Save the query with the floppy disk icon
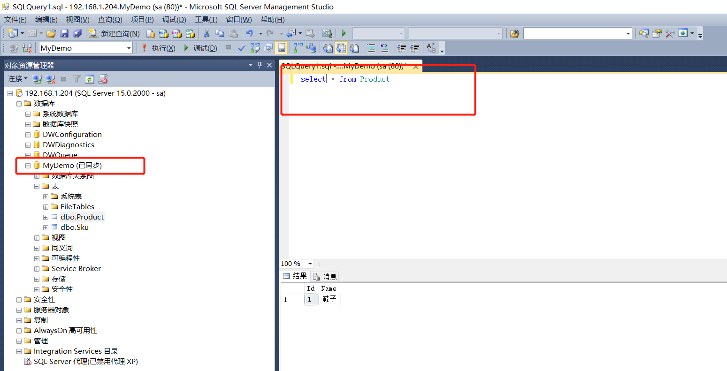This screenshot has height=371, width=727. coord(64,33)
